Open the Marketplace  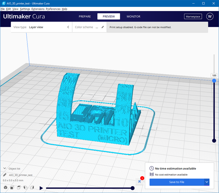coord(193,17)
